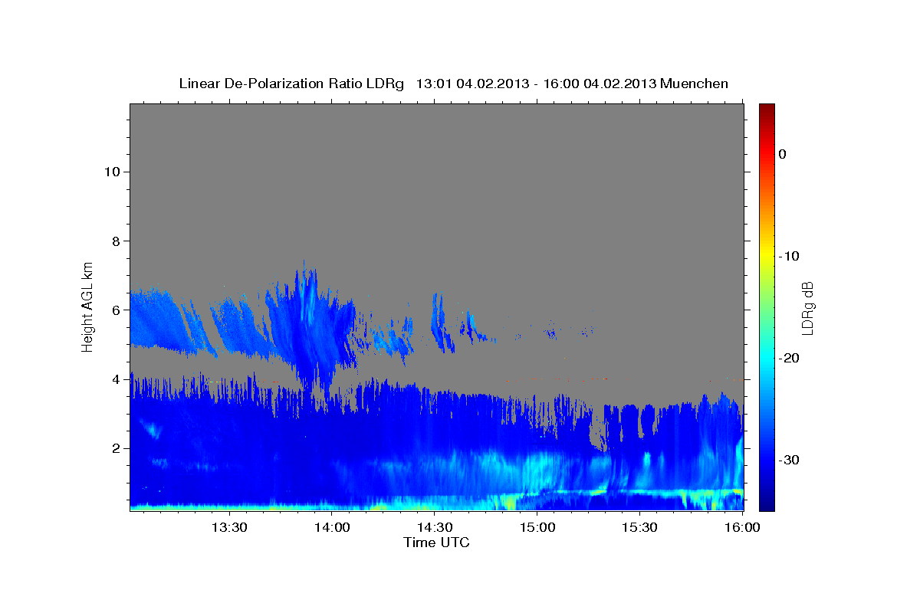Image resolution: width=920 pixels, height=613 pixels.
Task: Click the colorbar label -10
Action: tap(789, 256)
